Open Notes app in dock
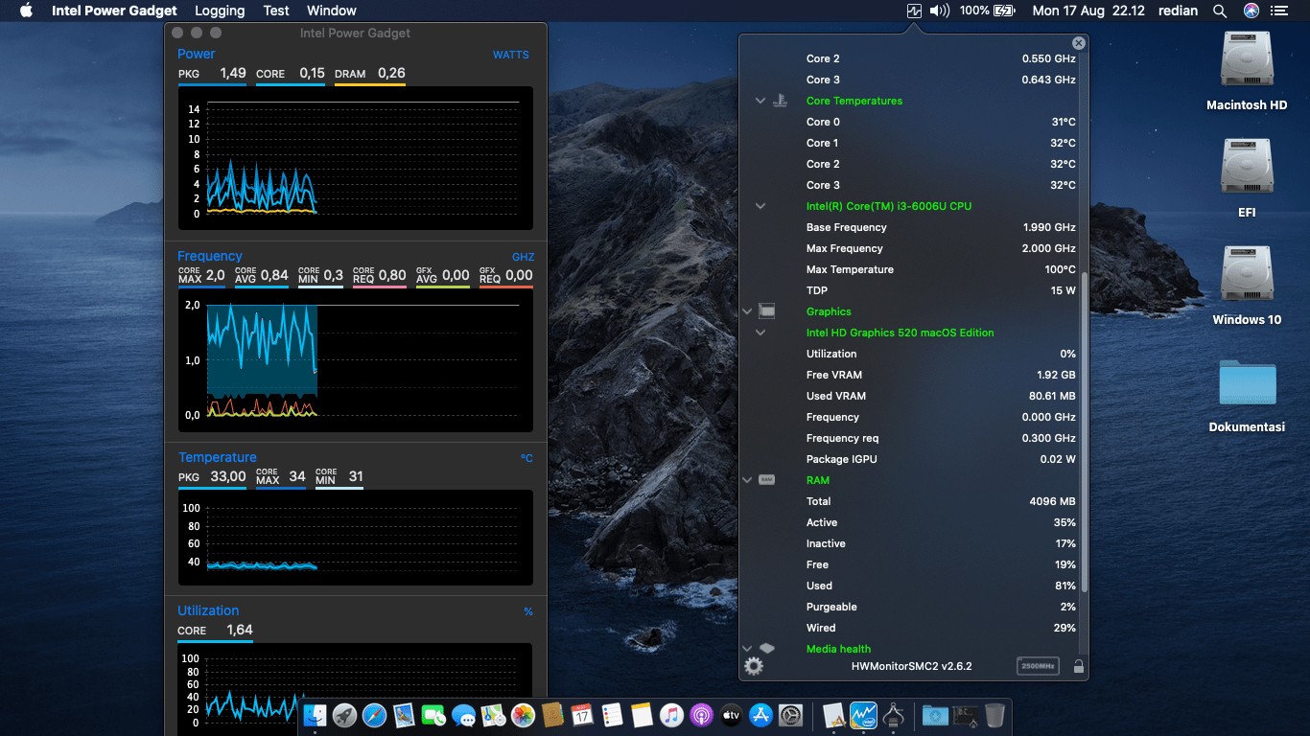The width and height of the screenshot is (1310, 736). point(642,715)
